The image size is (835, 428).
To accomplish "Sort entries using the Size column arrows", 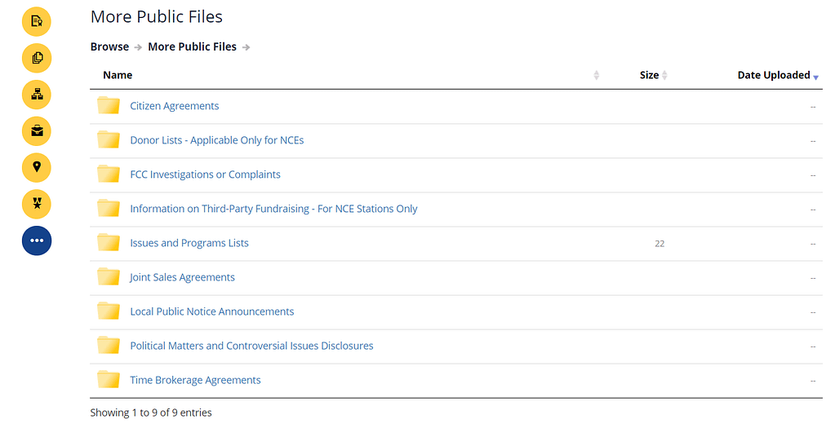I will [x=664, y=75].
